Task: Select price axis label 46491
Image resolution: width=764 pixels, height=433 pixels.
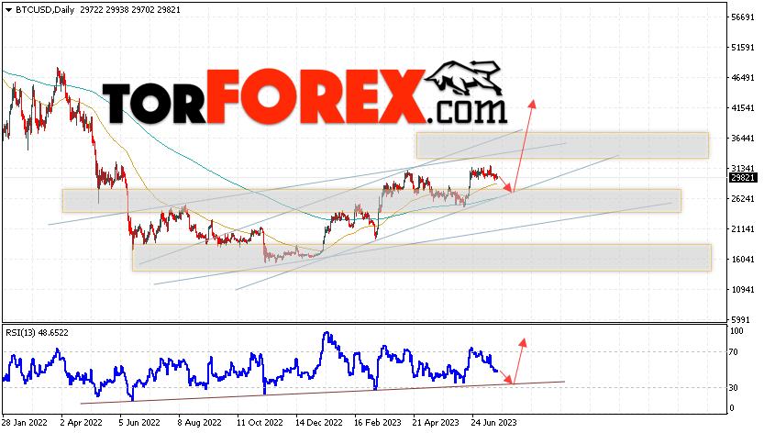Action: (743, 78)
